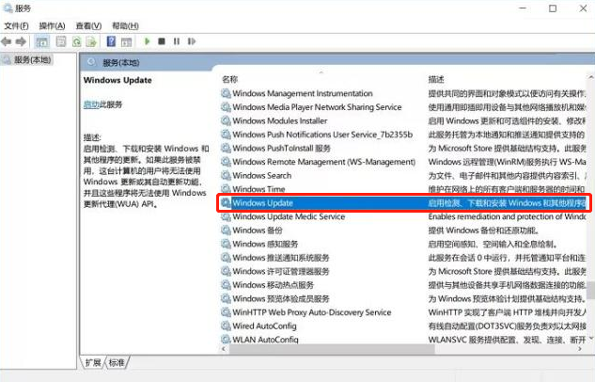Sort by the 描述 column header
This screenshot has height=382, width=595.
[x=436, y=79]
